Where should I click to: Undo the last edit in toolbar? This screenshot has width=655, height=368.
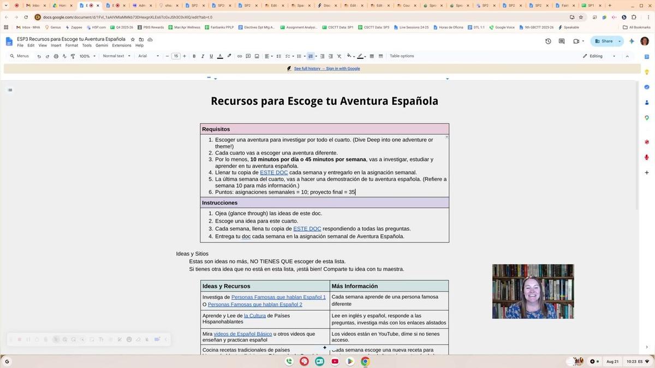(x=39, y=56)
